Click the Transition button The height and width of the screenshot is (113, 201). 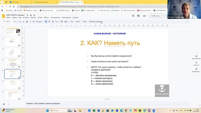pos(95,22)
